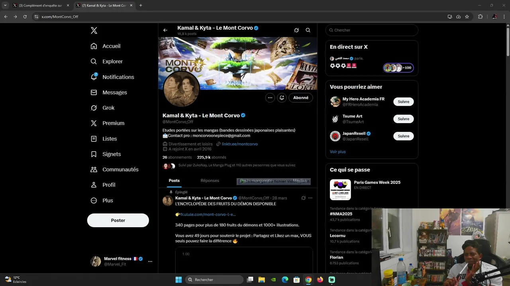The image size is (510, 286).
Task: Open the linktr.ee/montcorvo link
Action: click(239, 144)
